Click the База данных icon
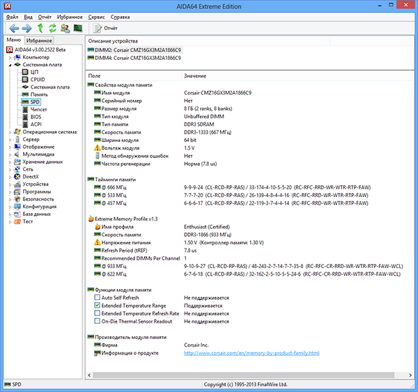The width and height of the screenshot is (418, 392). (17, 214)
